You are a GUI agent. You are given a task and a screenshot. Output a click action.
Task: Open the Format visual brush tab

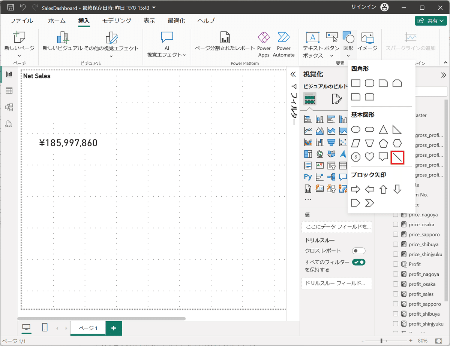[337, 99]
